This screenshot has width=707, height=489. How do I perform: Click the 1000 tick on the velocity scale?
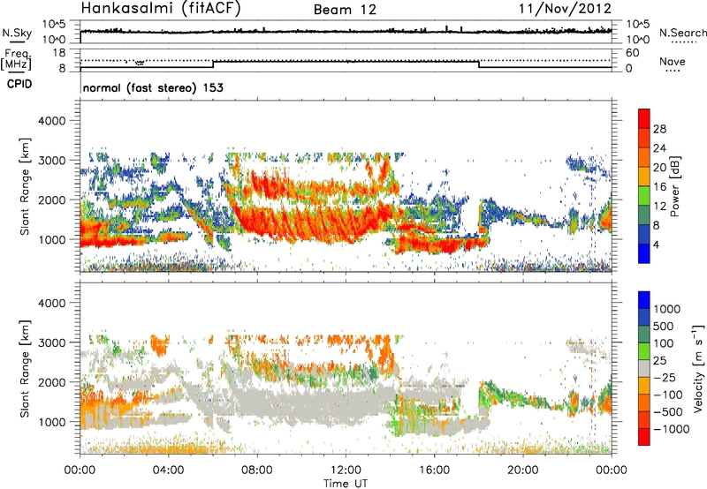pos(667,309)
